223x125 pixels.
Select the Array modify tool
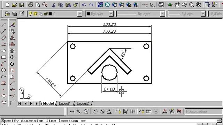[x=12, y=51]
